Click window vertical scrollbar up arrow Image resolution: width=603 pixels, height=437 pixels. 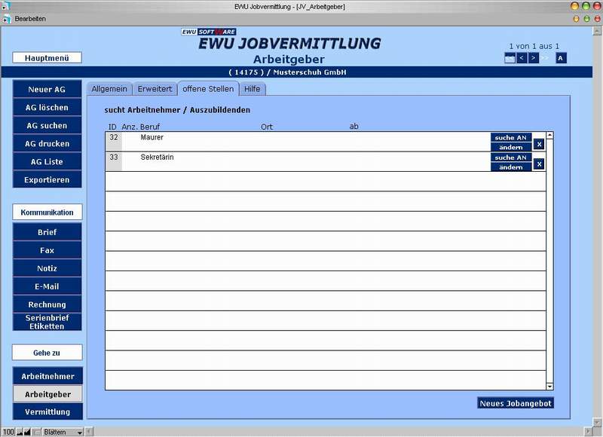(x=596, y=31)
